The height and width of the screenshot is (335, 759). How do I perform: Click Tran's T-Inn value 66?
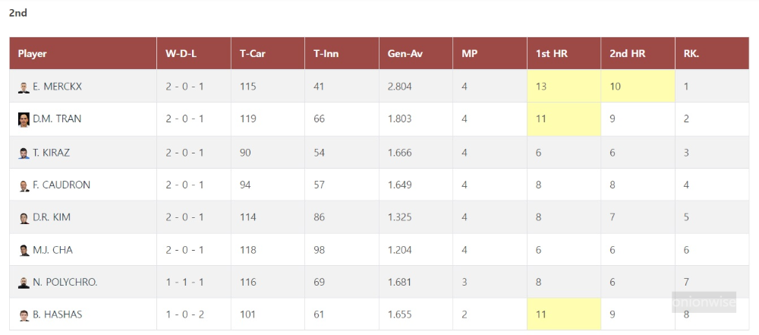coord(319,119)
